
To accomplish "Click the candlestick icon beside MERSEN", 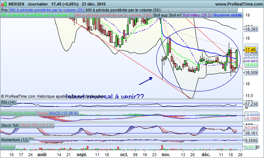I will pos(4,4).
